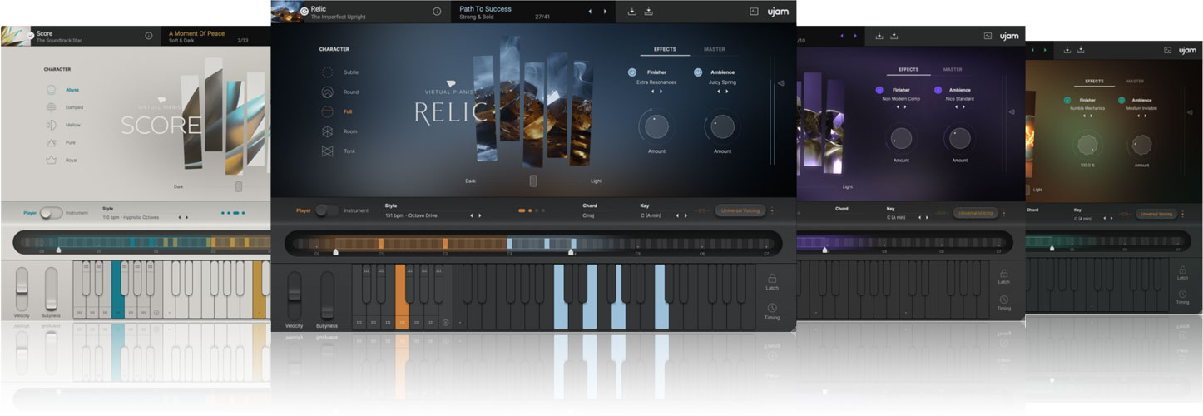Switch to the Master tab in Relic
This screenshot has height=416, width=1203.
tap(715, 49)
